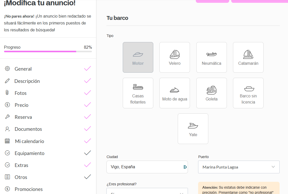Go to the Mi calendario section
This screenshot has width=288, height=194.
click(29, 141)
